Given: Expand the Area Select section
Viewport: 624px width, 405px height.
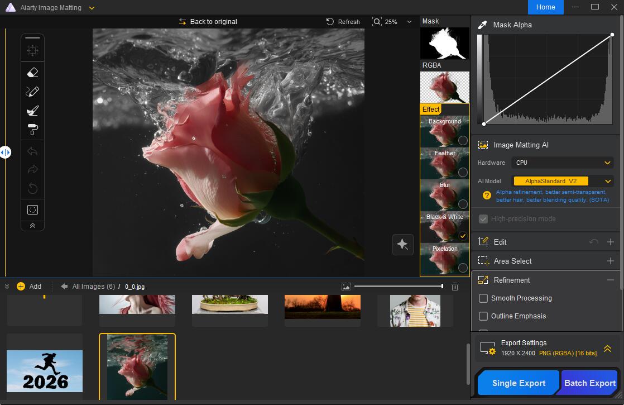Looking at the screenshot, I should 610,261.
